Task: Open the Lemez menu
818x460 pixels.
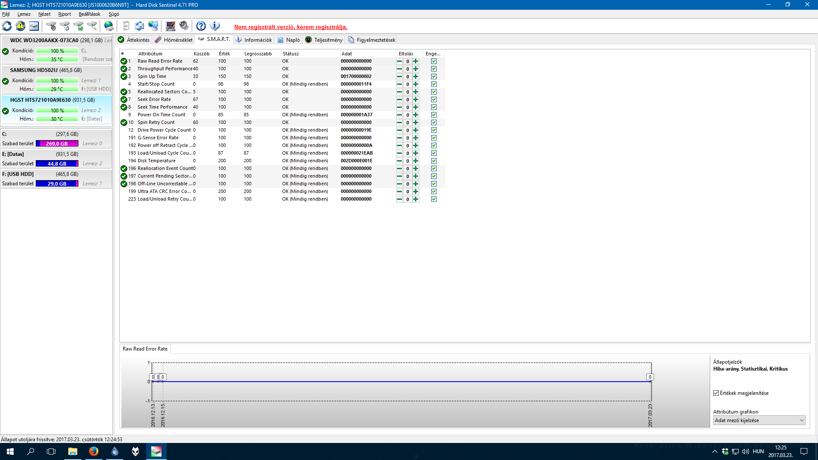Action: coord(24,14)
